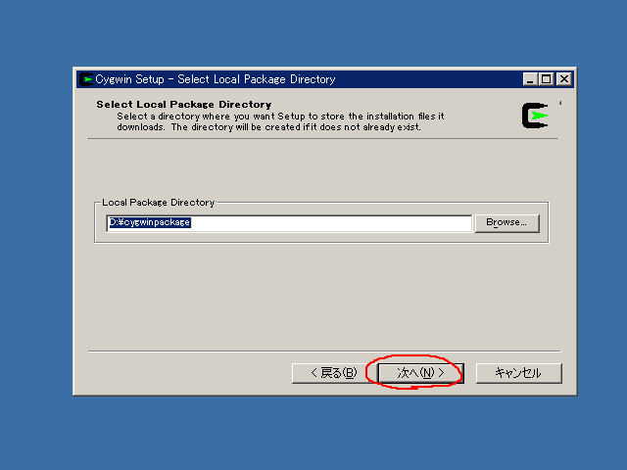Click the "Select a directory where you want" description
The height and width of the screenshot is (470, 627).
pos(281,121)
